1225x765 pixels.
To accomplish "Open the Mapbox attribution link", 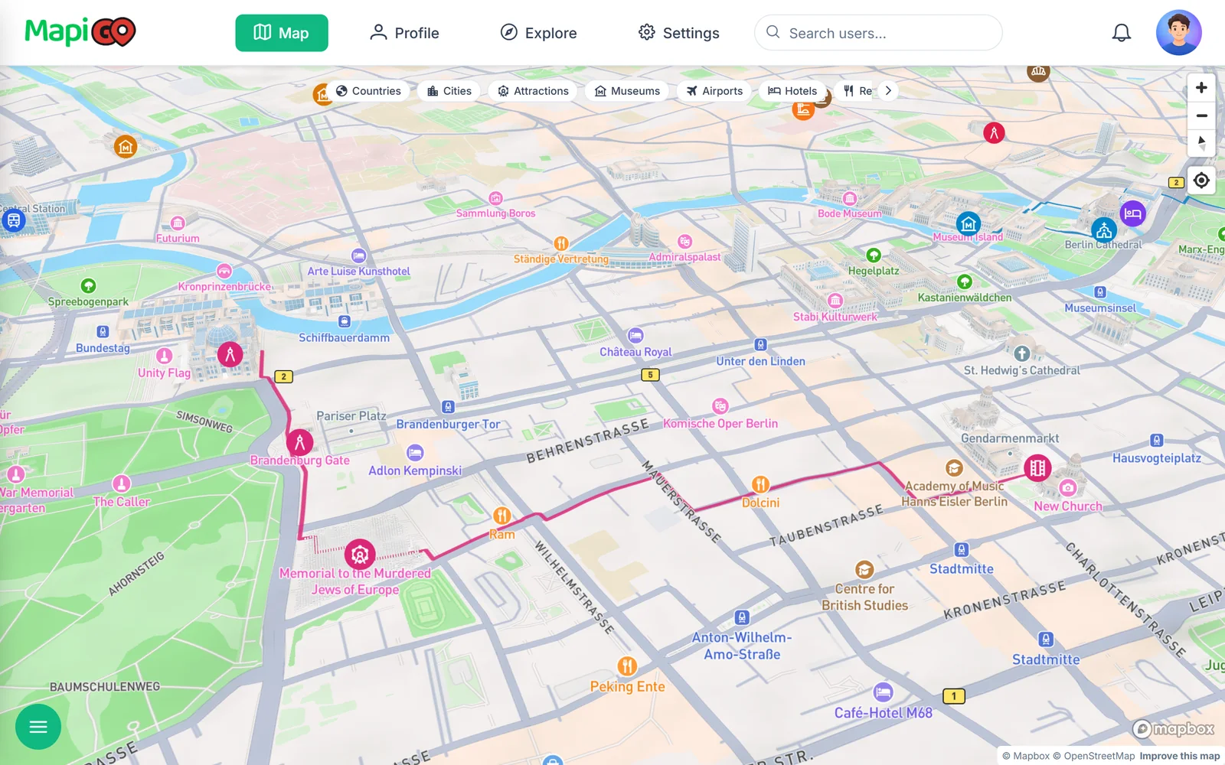I will pyautogui.click(x=1026, y=756).
